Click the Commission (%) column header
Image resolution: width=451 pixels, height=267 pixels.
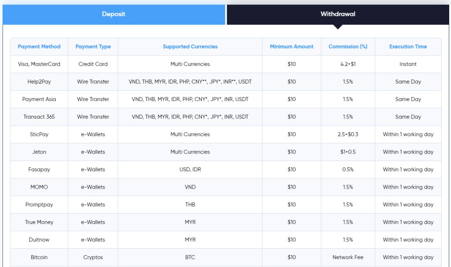pyautogui.click(x=348, y=47)
